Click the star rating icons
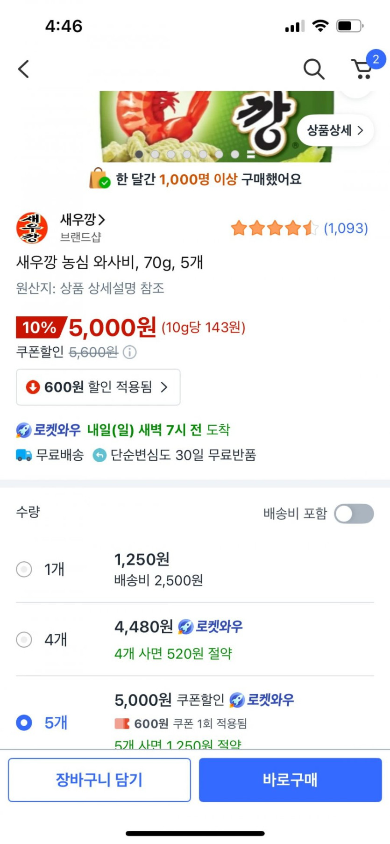This screenshot has height=844, width=390. (x=274, y=228)
